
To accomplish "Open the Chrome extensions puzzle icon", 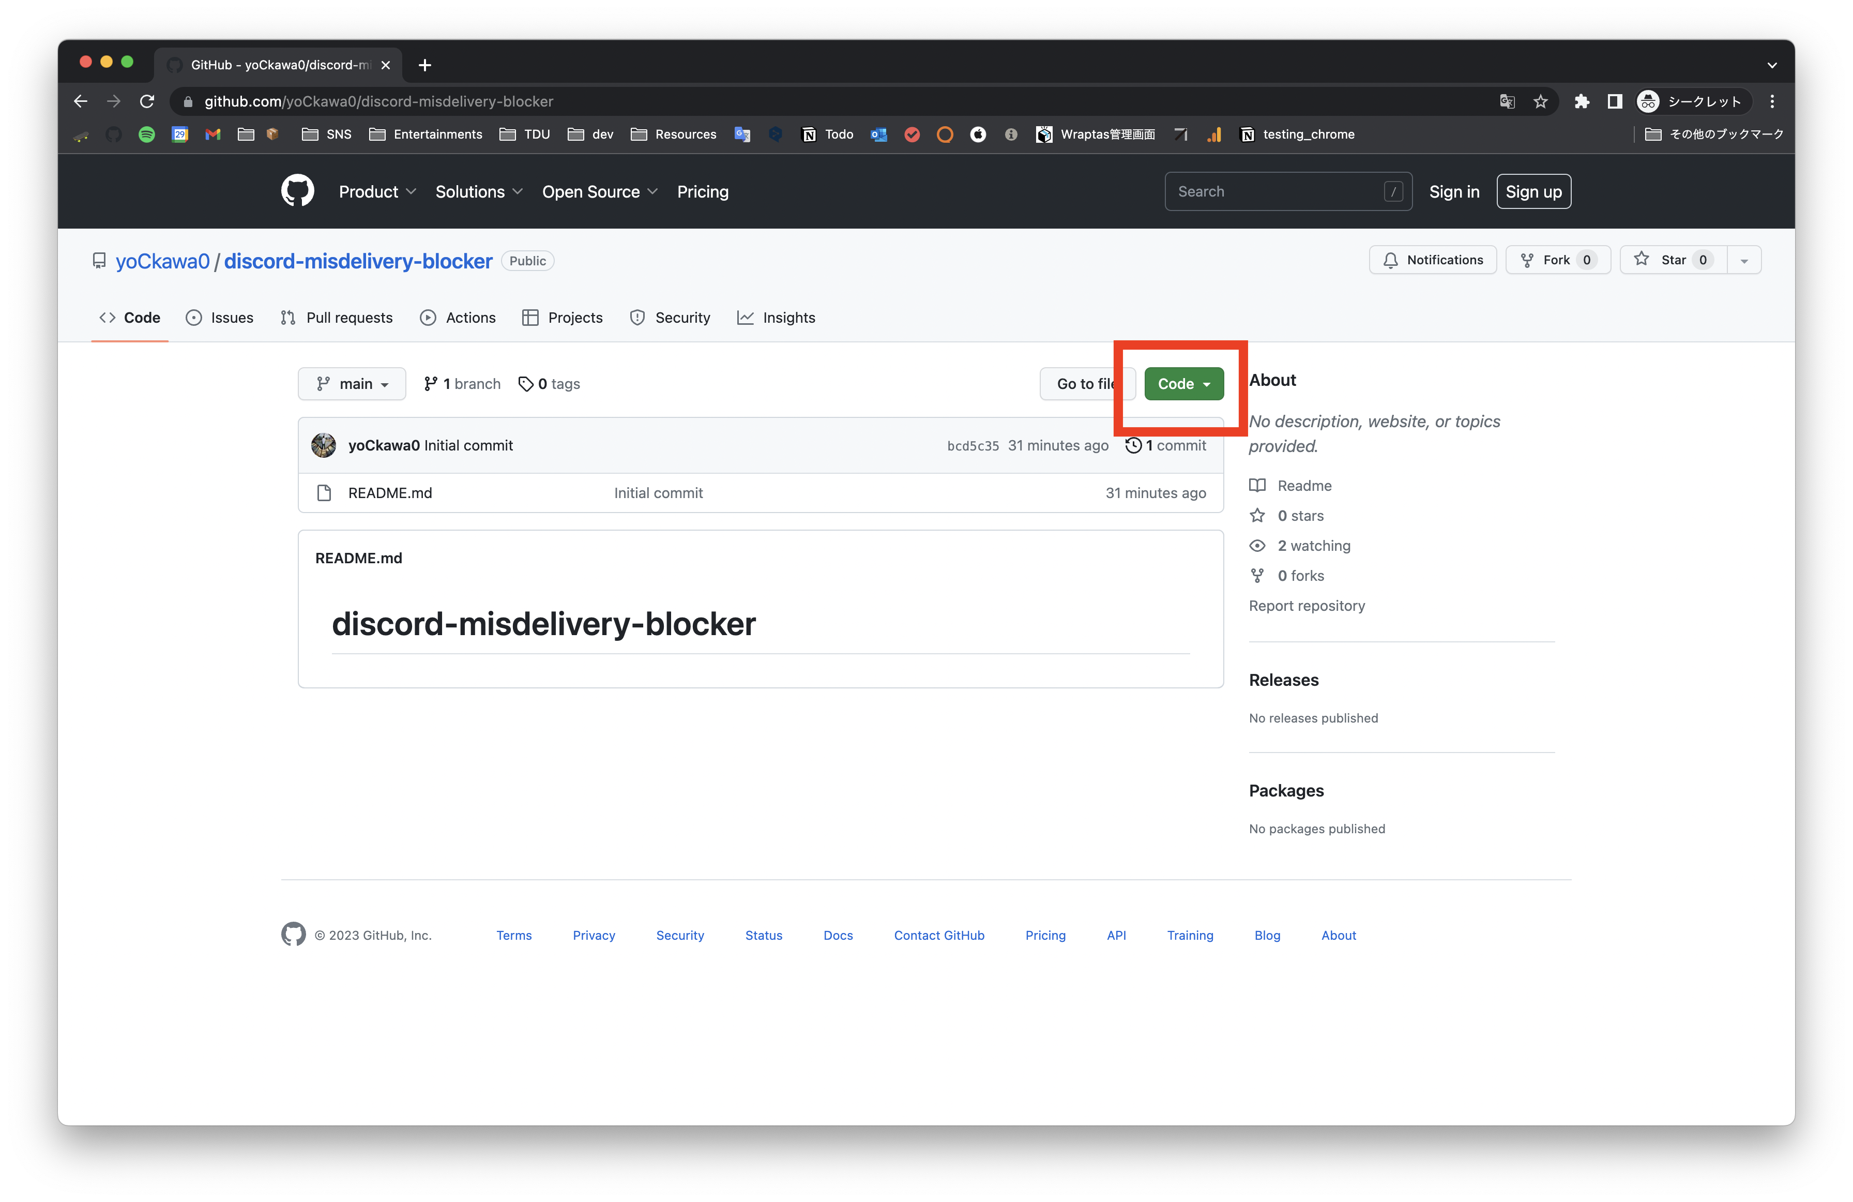I will 1581,101.
